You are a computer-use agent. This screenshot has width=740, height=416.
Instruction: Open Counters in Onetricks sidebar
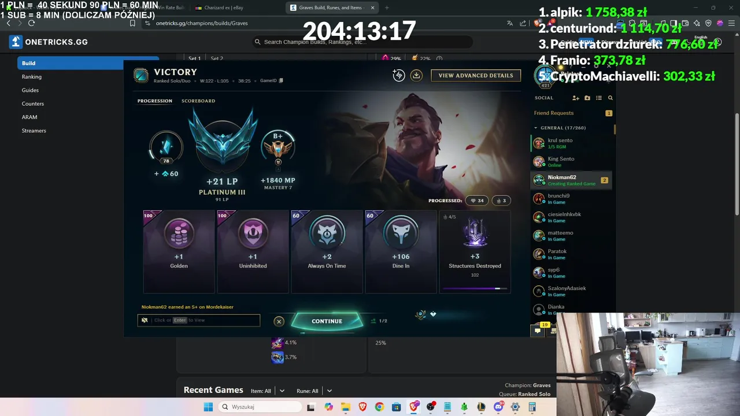tap(33, 104)
